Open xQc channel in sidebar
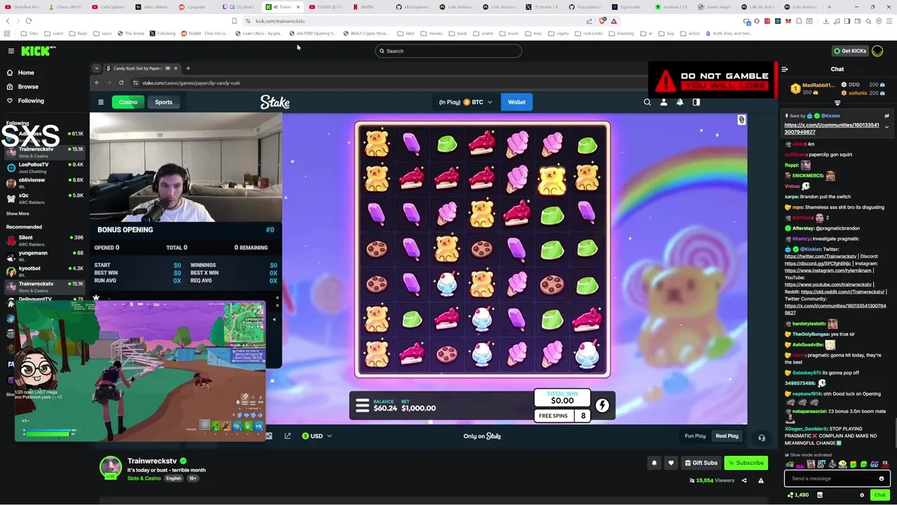 click(43, 198)
